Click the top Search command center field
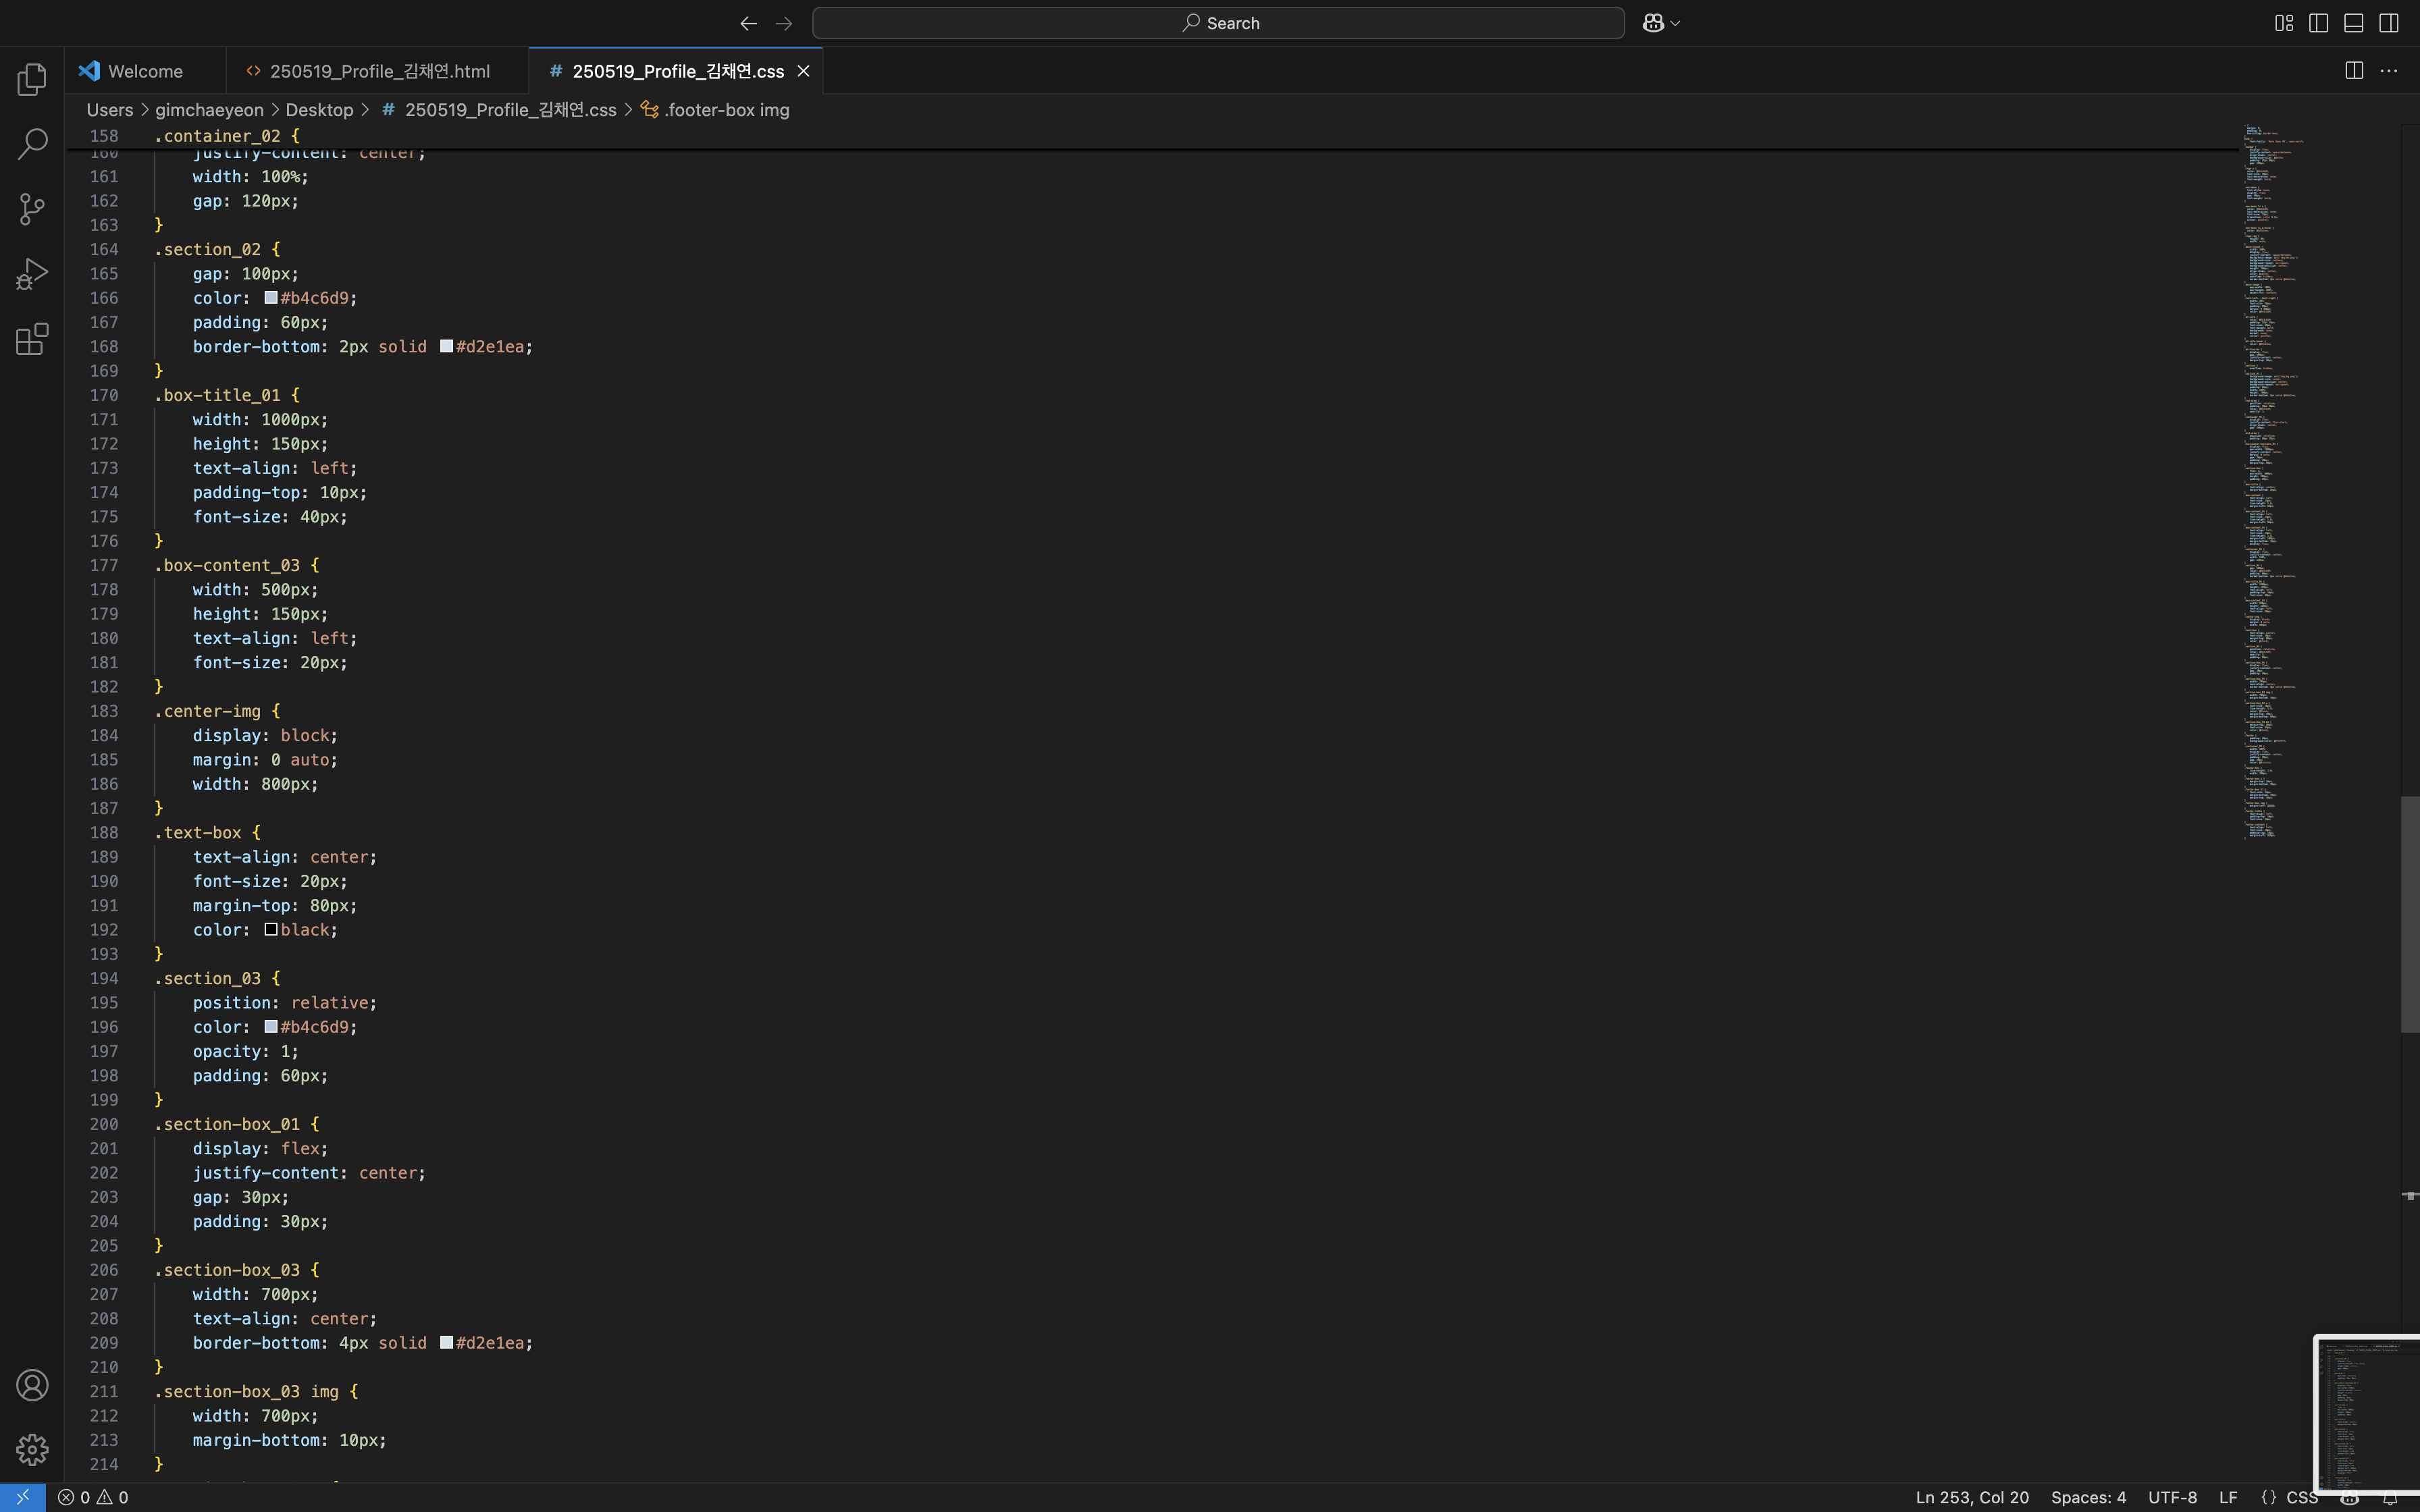 1218,23
